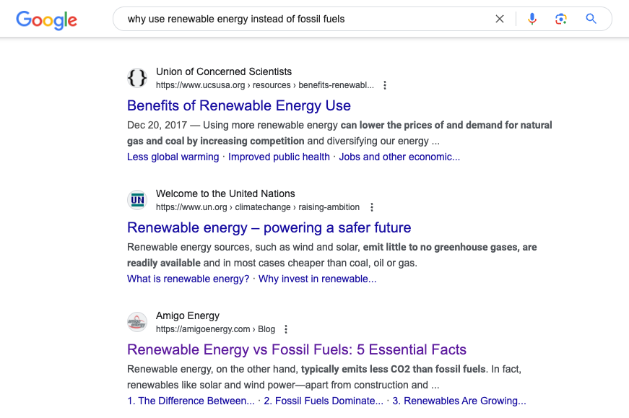Open 'Renewable energy – powering a safer future'
Viewport: 629px width, 418px height.
click(269, 227)
